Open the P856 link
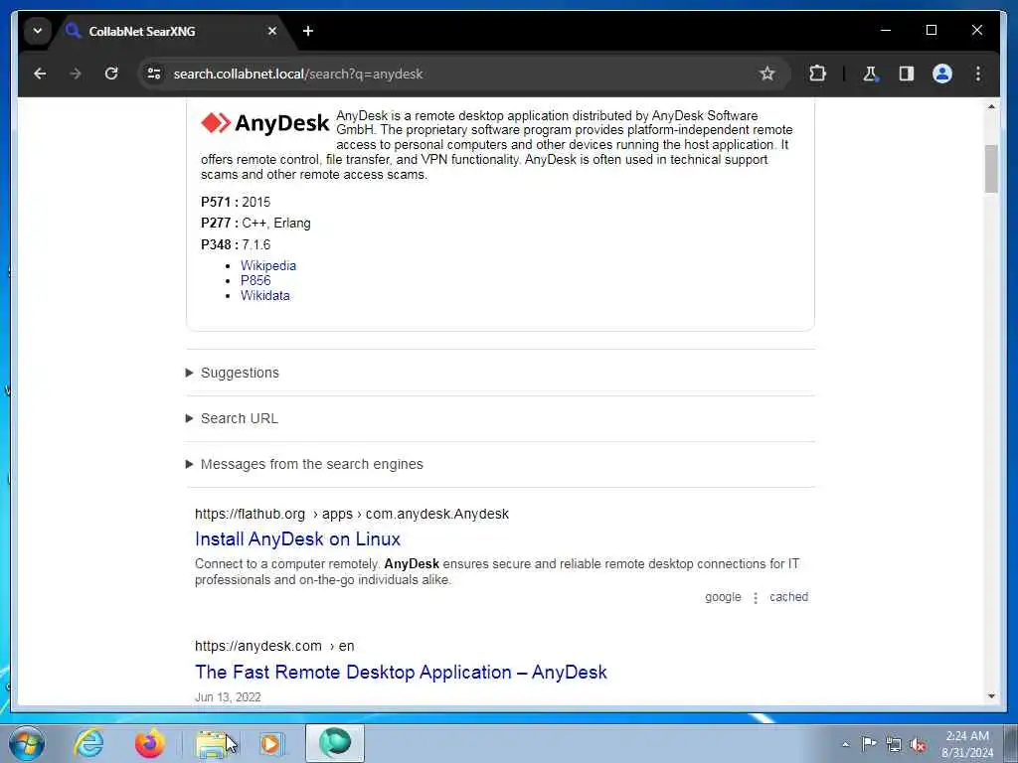Screen dimensions: 1018x763 (255, 280)
